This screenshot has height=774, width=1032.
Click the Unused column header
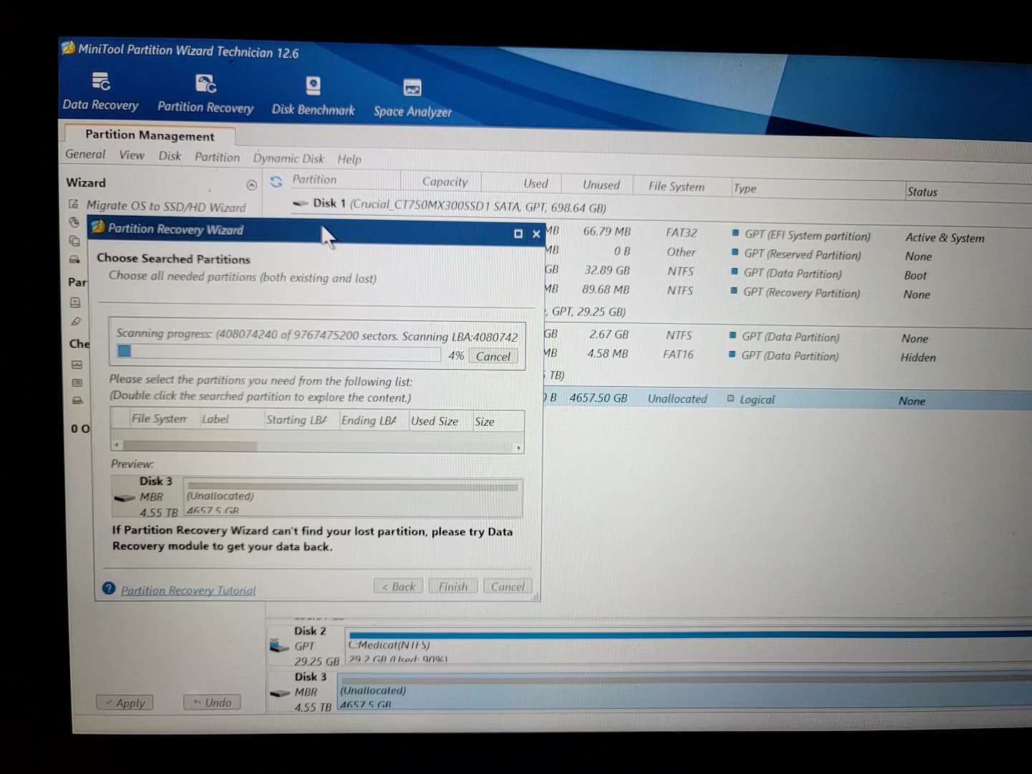(x=601, y=185)
